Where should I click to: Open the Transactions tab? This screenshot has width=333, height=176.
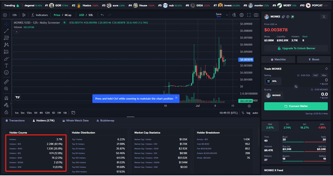15,120
